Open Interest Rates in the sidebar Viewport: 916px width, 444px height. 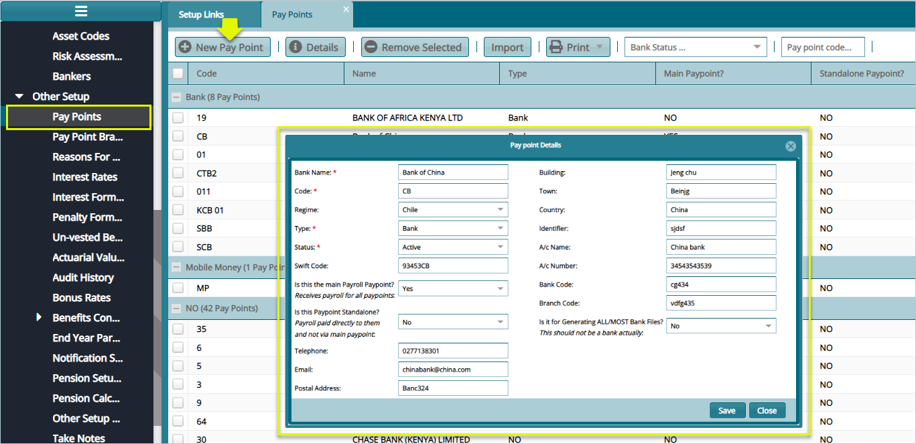coord(84,177)
